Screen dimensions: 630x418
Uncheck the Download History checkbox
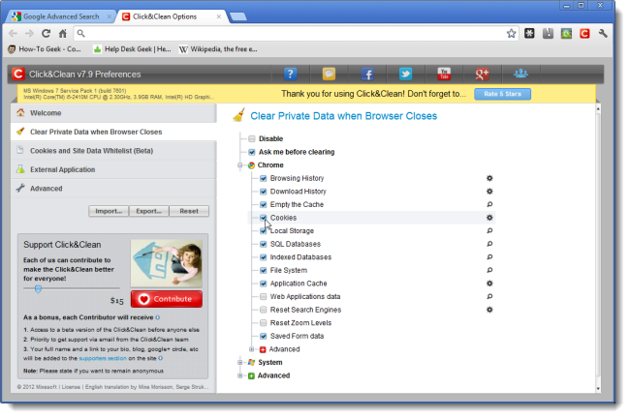pyautogui.click(x=264, y=192)
